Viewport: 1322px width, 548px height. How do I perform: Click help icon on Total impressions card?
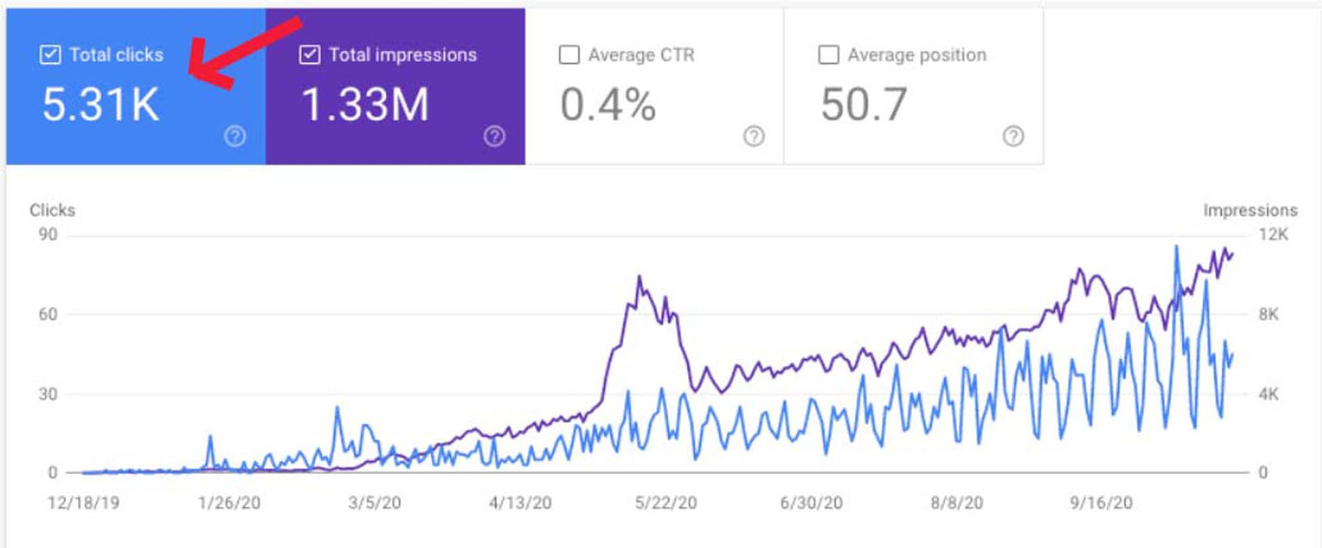494,137
